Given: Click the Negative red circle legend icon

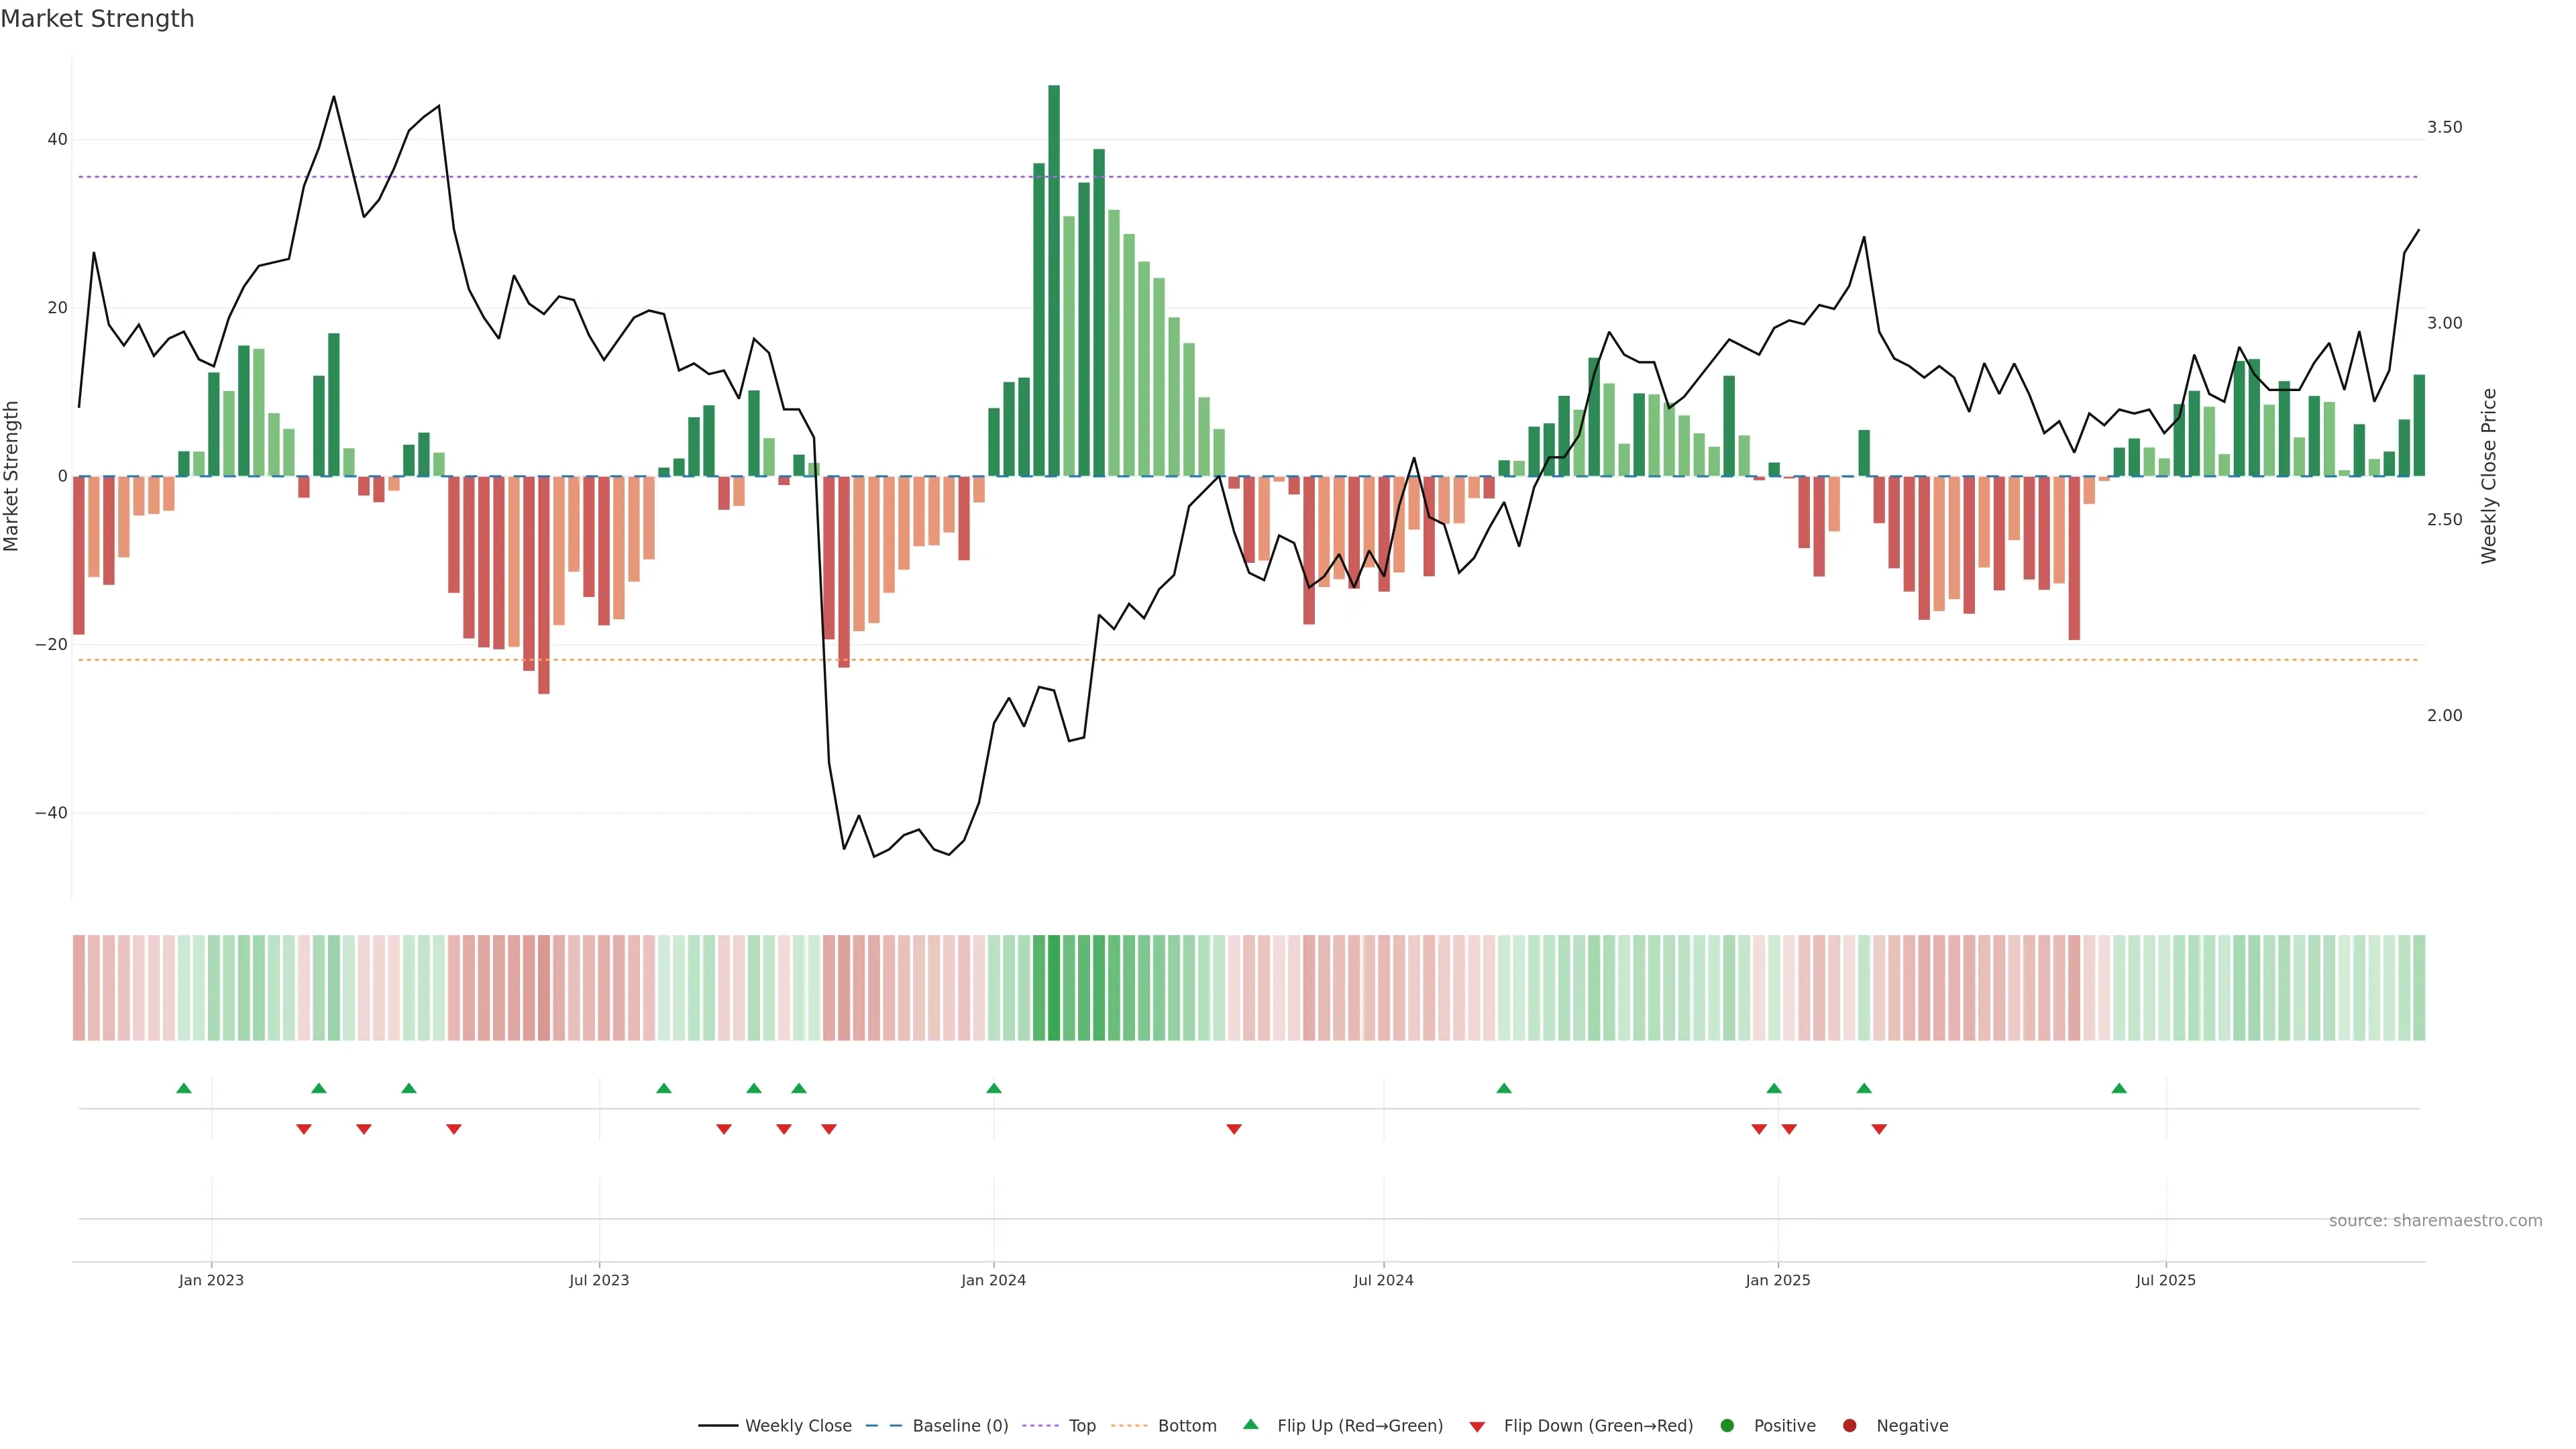Looking at the screenshot, I should [x=1849, y=1425].
